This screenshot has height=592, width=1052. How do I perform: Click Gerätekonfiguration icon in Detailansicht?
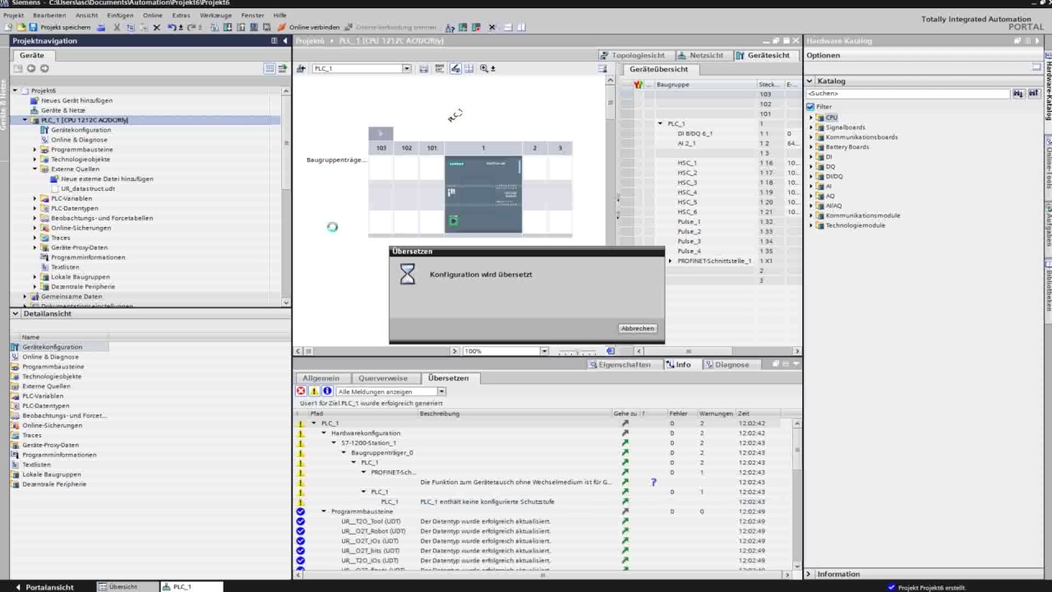(x=15, y=347)
